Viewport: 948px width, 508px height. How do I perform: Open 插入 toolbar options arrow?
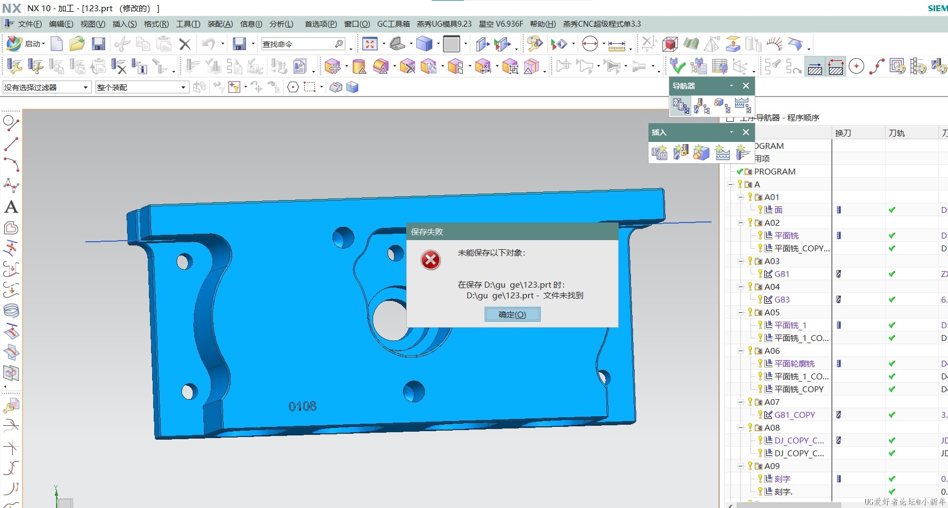tap(731, 132)
